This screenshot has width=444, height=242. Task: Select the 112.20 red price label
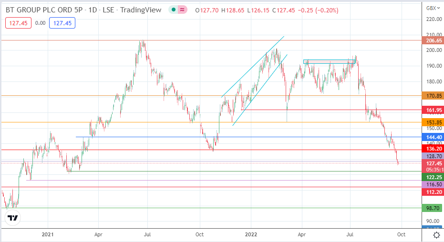(x=433, y=192)
